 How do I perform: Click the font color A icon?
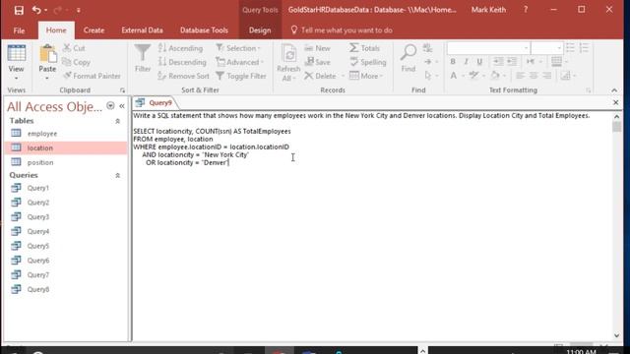(453, 76)
